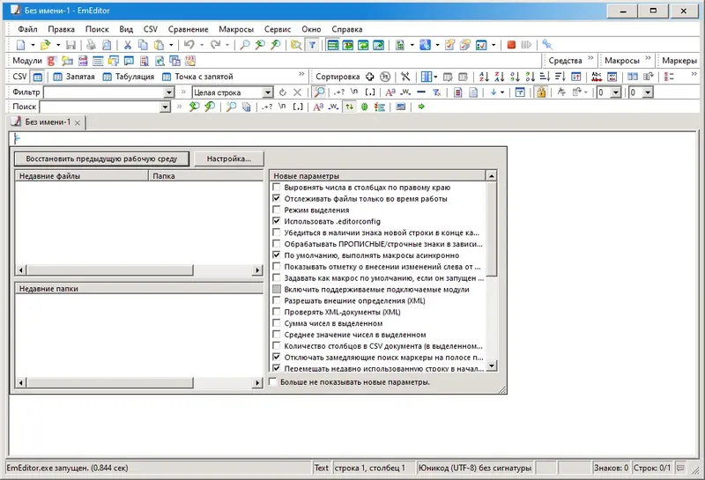The height and width of the screenshot is (480, 705).
Task: Click the blue pin icon in the main toolbar
Action: [546, 45]
